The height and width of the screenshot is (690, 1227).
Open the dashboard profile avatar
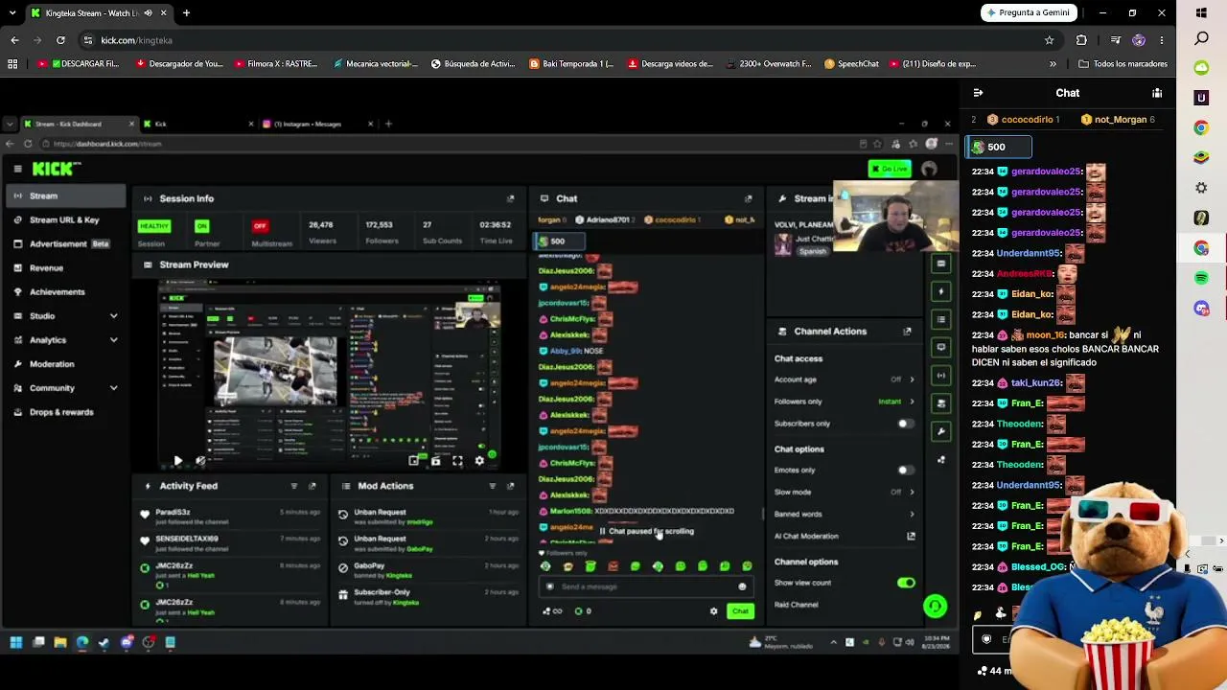click(929, 170)
